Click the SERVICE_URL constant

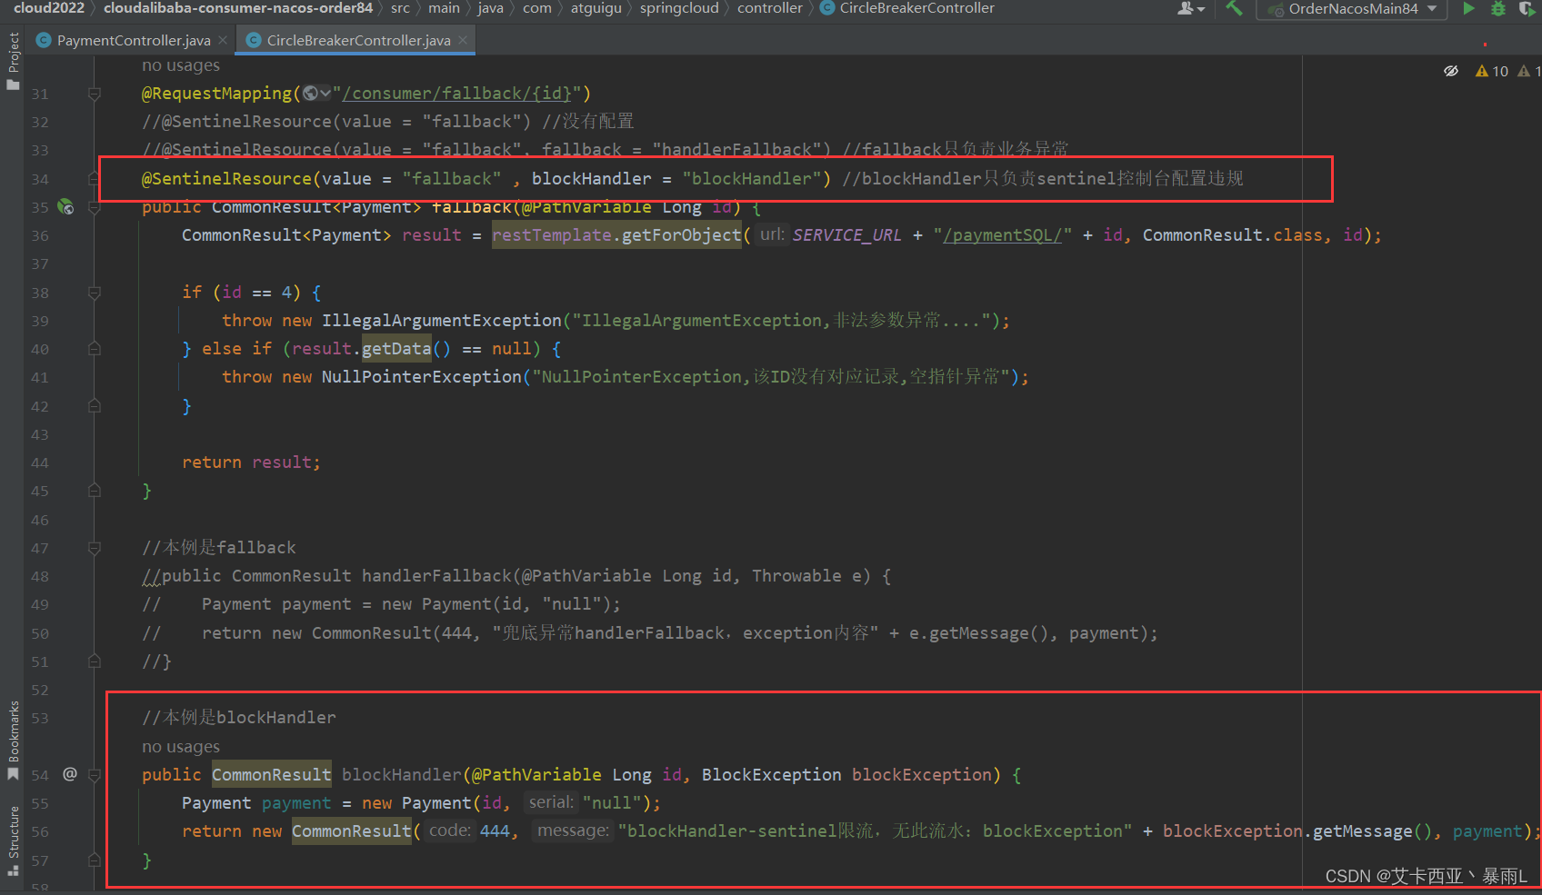coord(846,235)
